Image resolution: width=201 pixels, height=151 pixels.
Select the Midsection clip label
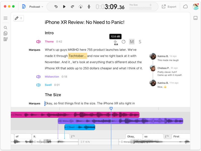point(52,77)
